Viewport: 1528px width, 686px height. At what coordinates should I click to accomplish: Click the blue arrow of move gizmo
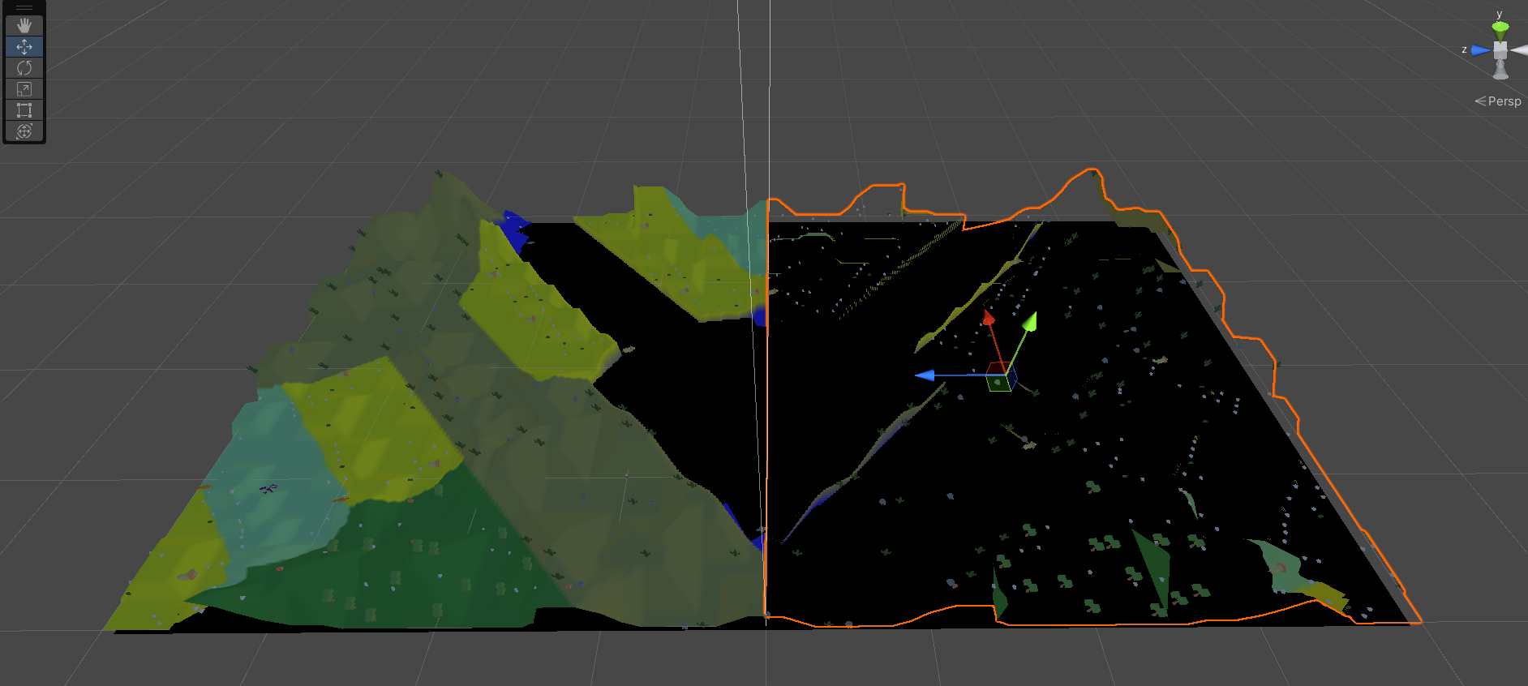(x=925, y=375)
